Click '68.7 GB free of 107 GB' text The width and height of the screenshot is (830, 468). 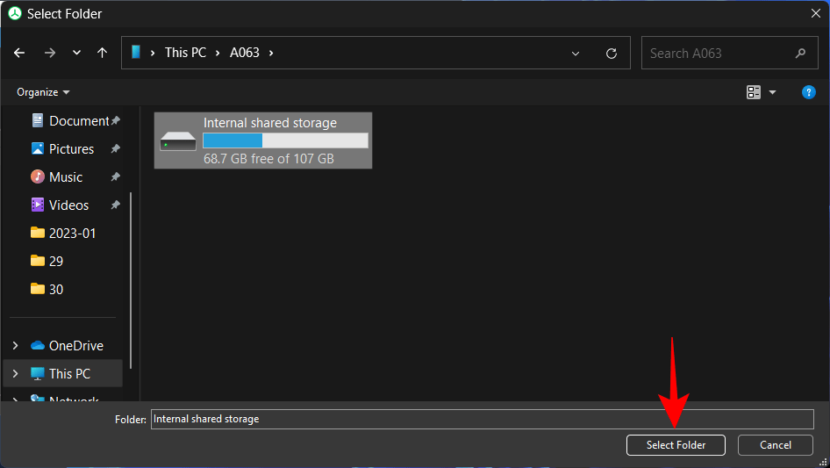268,158
